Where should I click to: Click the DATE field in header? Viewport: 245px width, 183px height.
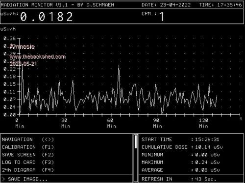pyautogui.click(x=166, y=5)
